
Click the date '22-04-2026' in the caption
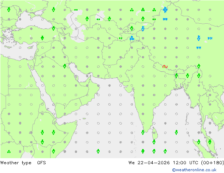click(x=154, y=162)
